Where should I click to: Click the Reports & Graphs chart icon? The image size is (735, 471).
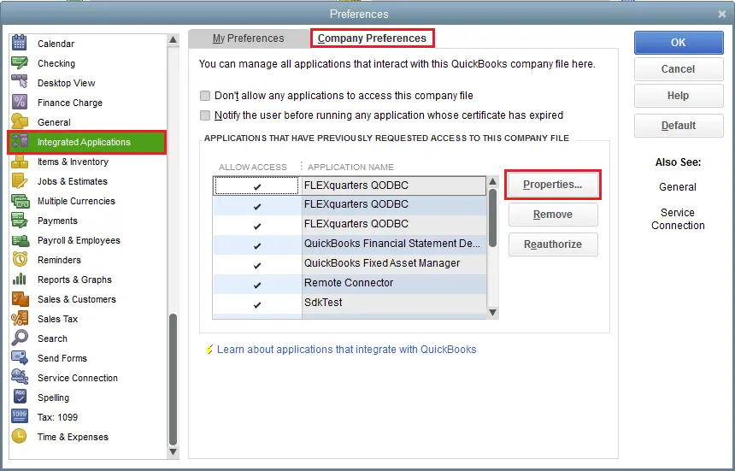[19, 280]
